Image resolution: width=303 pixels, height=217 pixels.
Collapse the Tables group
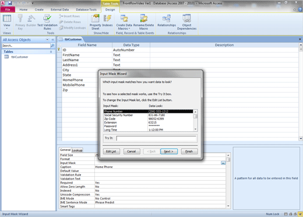pos(51,52)
